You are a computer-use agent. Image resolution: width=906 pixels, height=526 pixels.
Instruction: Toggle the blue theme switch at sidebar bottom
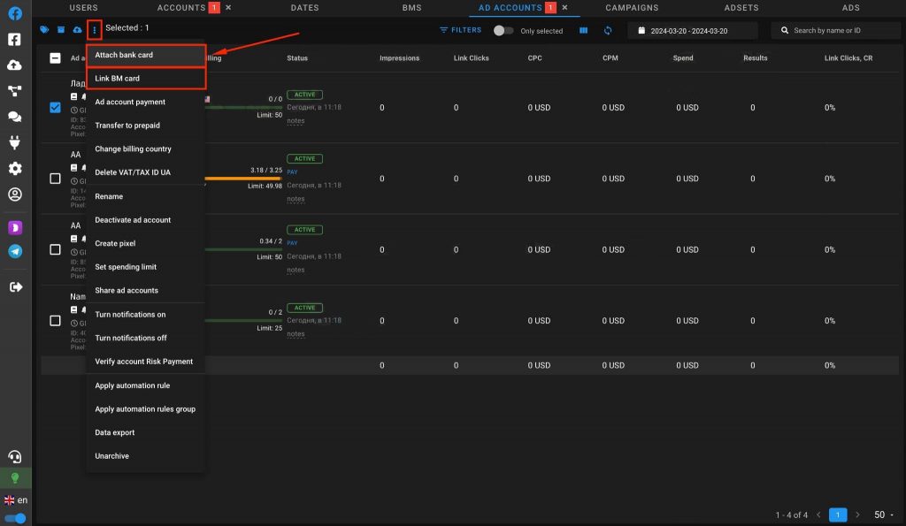[x=16, y=518]
